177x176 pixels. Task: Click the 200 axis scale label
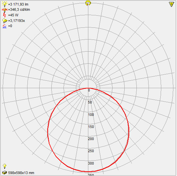click(x=91, y=139)
